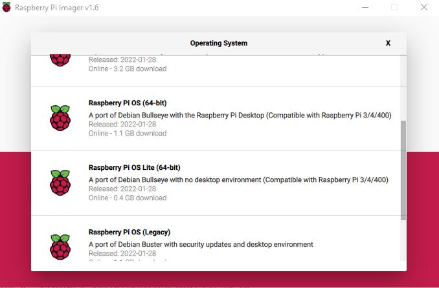439x288 pixels.
Task: Close the Operating System dialog with X
Action: point(388,43)
